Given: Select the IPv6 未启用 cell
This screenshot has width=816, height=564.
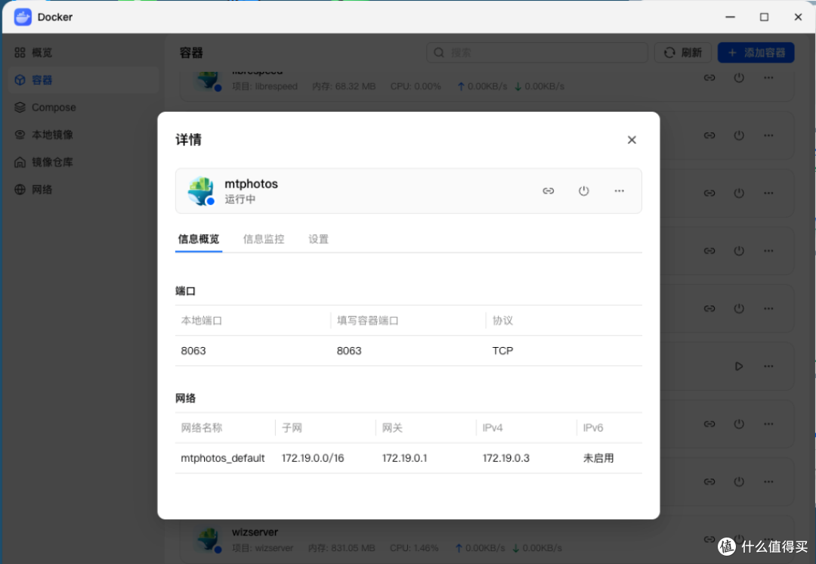Looking at the screenshot, I should click(x=598, y=457).
